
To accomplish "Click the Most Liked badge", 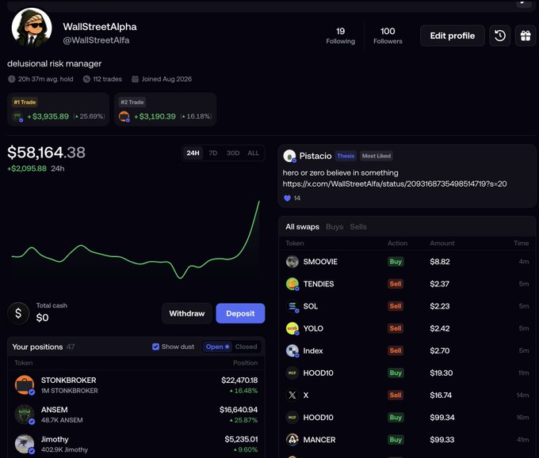I will point(377,156).
